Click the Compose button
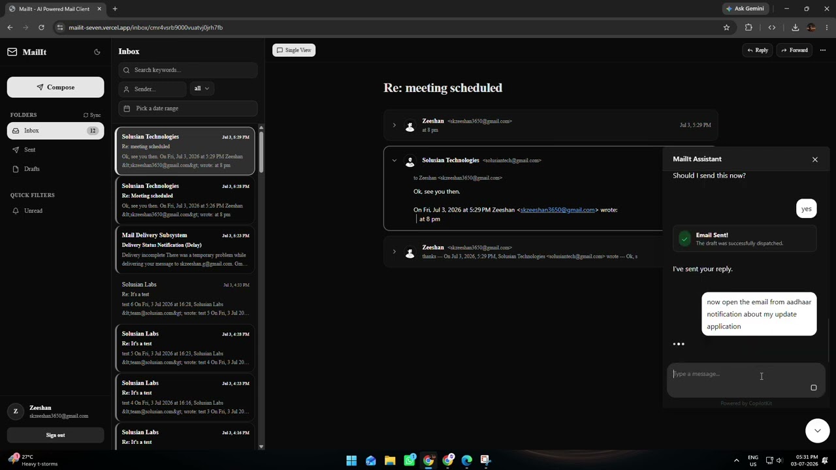 pyautogui.click(x=56, y=87)
